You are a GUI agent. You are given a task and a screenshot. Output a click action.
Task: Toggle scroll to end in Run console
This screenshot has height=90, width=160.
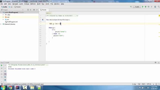(x=5, y=74)
